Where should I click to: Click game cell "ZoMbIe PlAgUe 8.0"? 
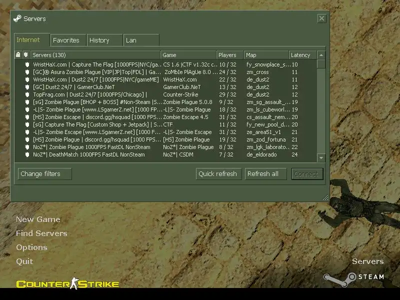pyautogui.click(x=190, y=72)
